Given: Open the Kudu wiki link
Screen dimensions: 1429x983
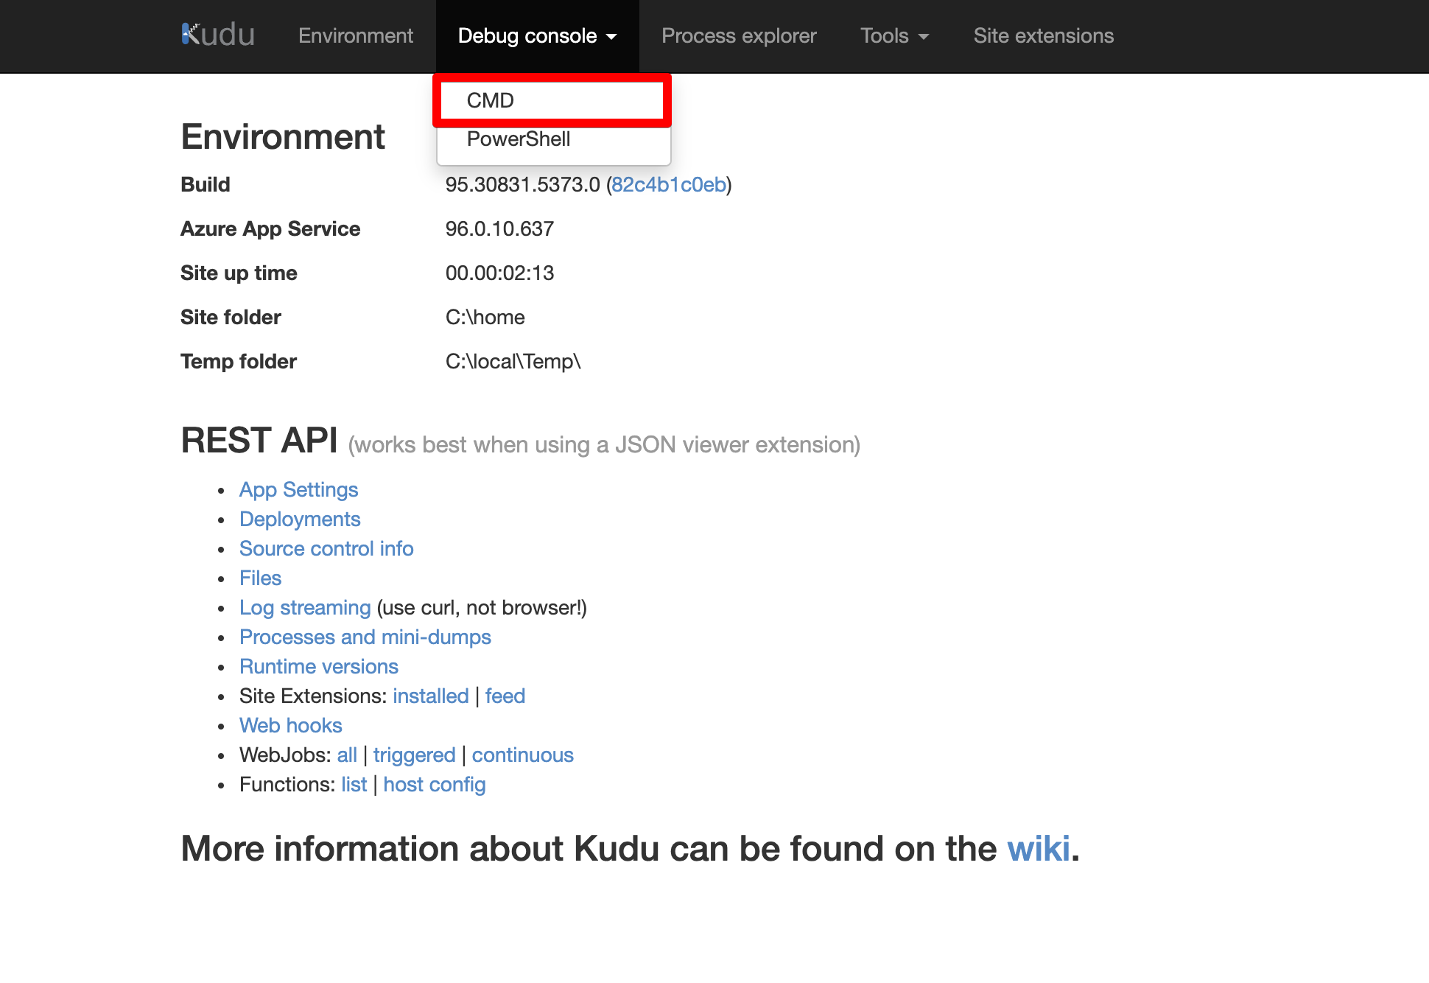Looking at the screenshot, I should pos(1039,848).
